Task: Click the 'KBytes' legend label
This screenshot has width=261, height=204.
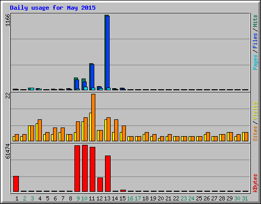Action: [x=255, y=183]
